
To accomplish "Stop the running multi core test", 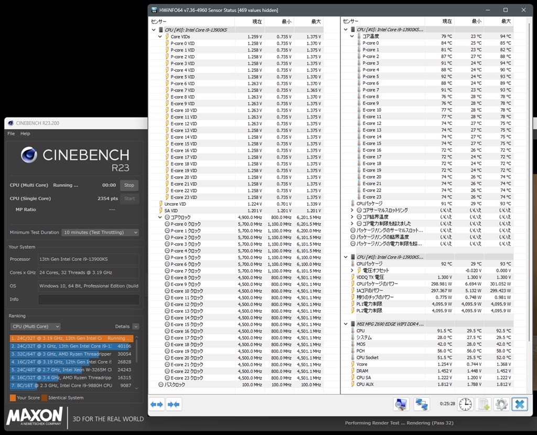I will point(129,185).
